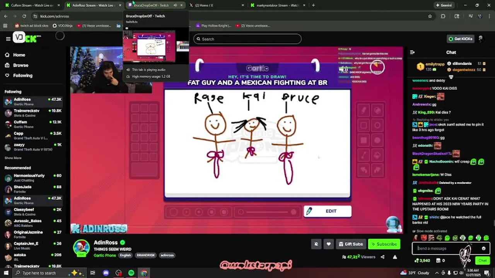
Task: Switch to markynextdoor Stream browser tab
Action: click(278, 5)
